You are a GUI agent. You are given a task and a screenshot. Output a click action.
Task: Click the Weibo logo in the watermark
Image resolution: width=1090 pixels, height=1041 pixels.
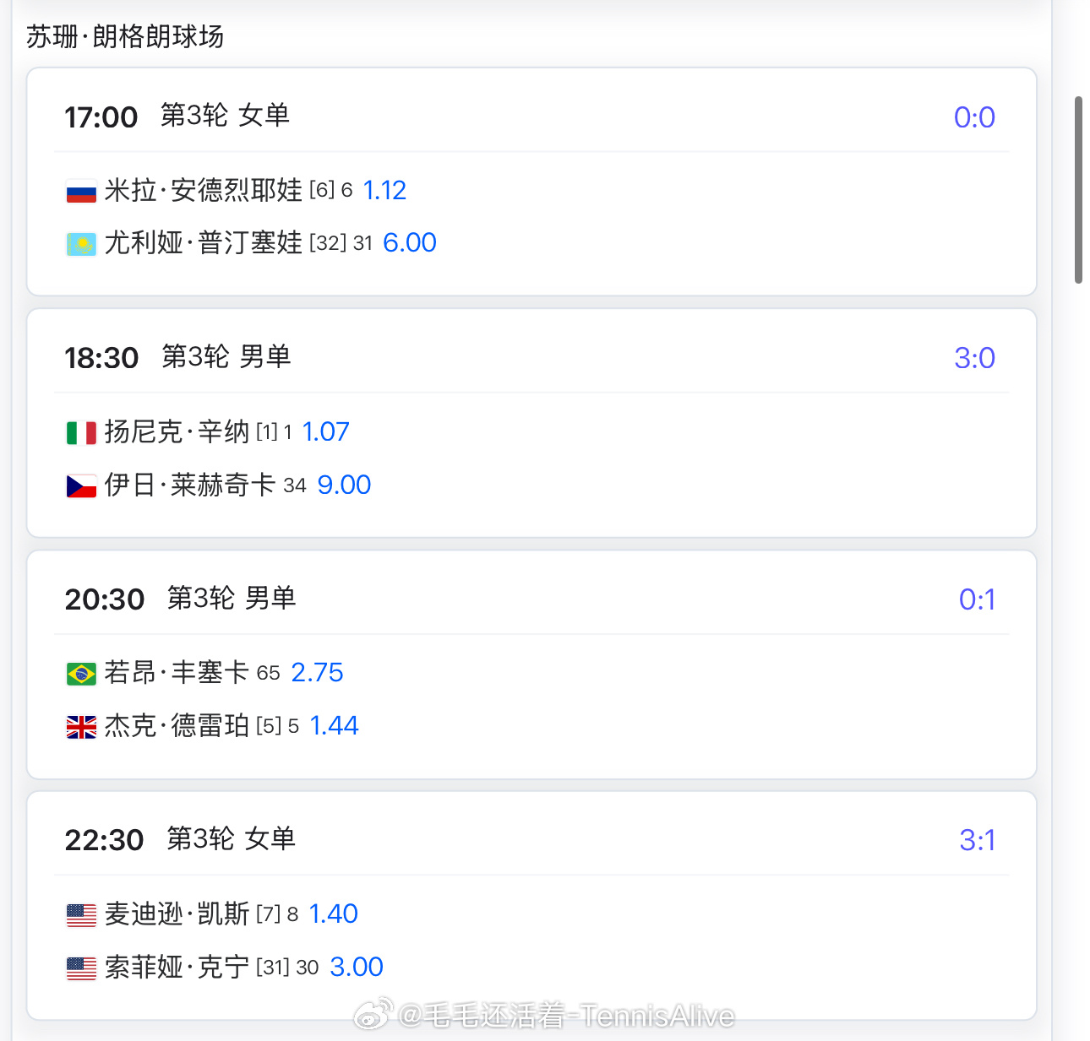tap(373, 1014)
